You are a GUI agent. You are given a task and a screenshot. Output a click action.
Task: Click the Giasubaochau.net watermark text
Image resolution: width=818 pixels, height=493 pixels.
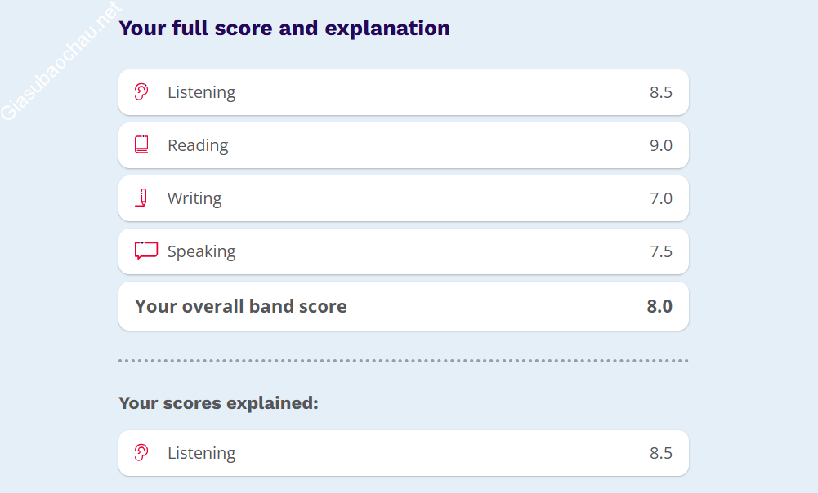59,62
